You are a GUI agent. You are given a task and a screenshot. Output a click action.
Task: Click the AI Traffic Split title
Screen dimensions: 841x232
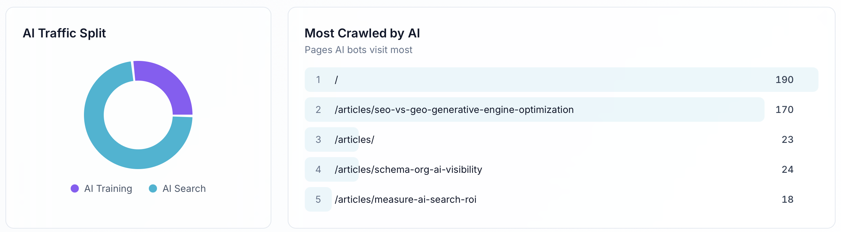(65, 33)
